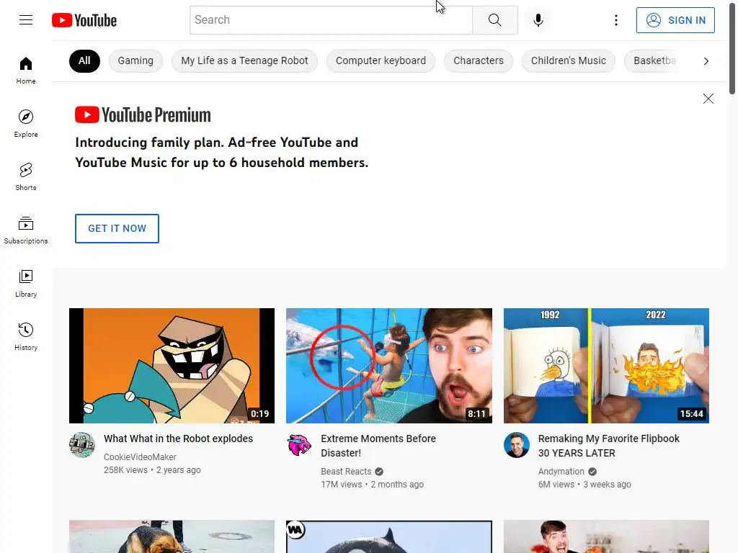This screenshot has width=738, height=553.
Task: Select the Characters filter chip
Action: coord(479,60)
